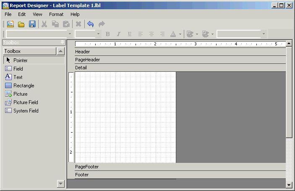
Task: Open the font name combo box
Action: click(39, 34)
